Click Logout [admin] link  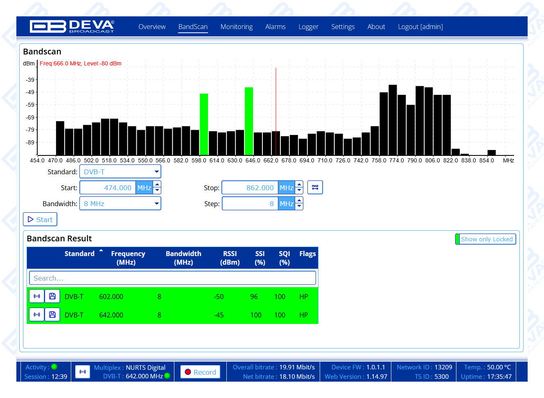point(420,27)
